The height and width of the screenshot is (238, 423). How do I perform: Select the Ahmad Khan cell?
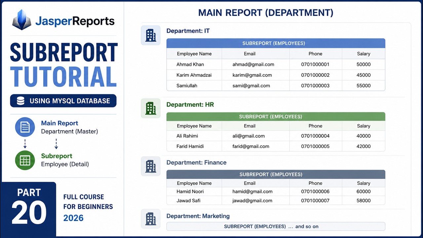point(190,64)
